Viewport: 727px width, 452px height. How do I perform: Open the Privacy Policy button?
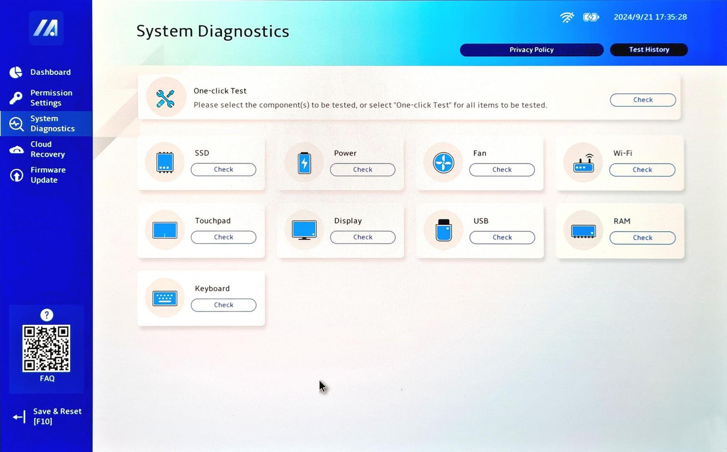click(x=532, y=50)
